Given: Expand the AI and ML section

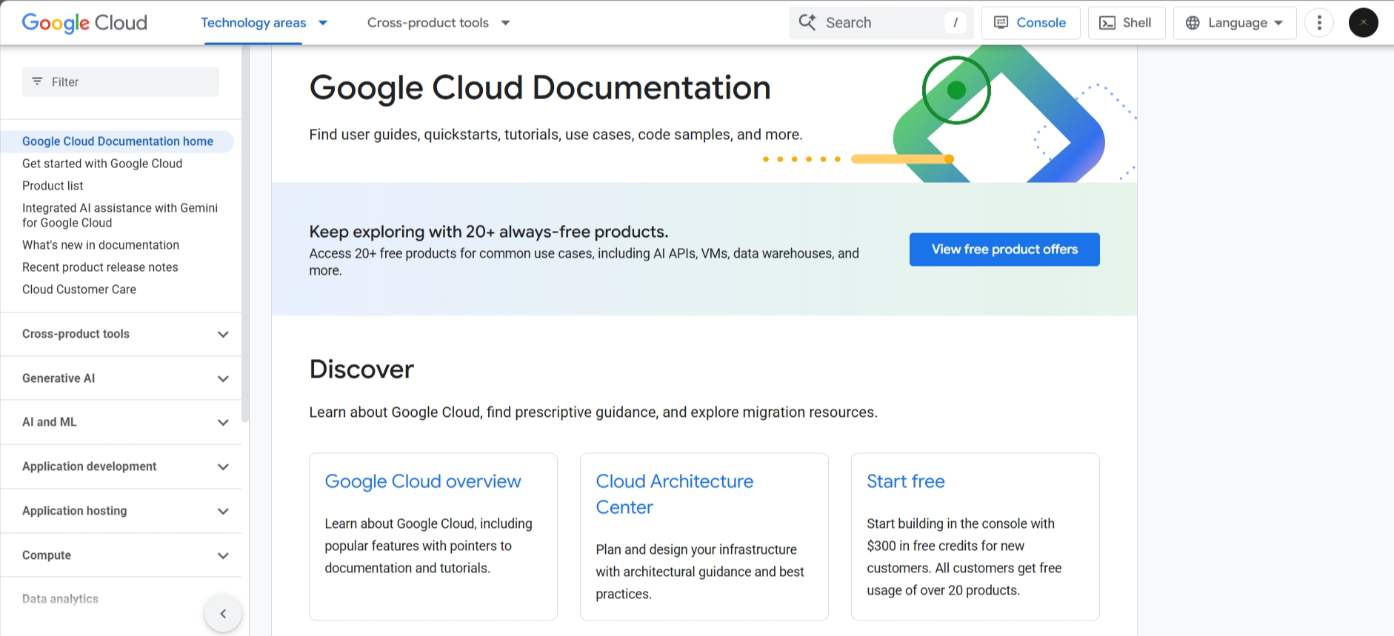Looking at the screenshot, I should point(121,422).
